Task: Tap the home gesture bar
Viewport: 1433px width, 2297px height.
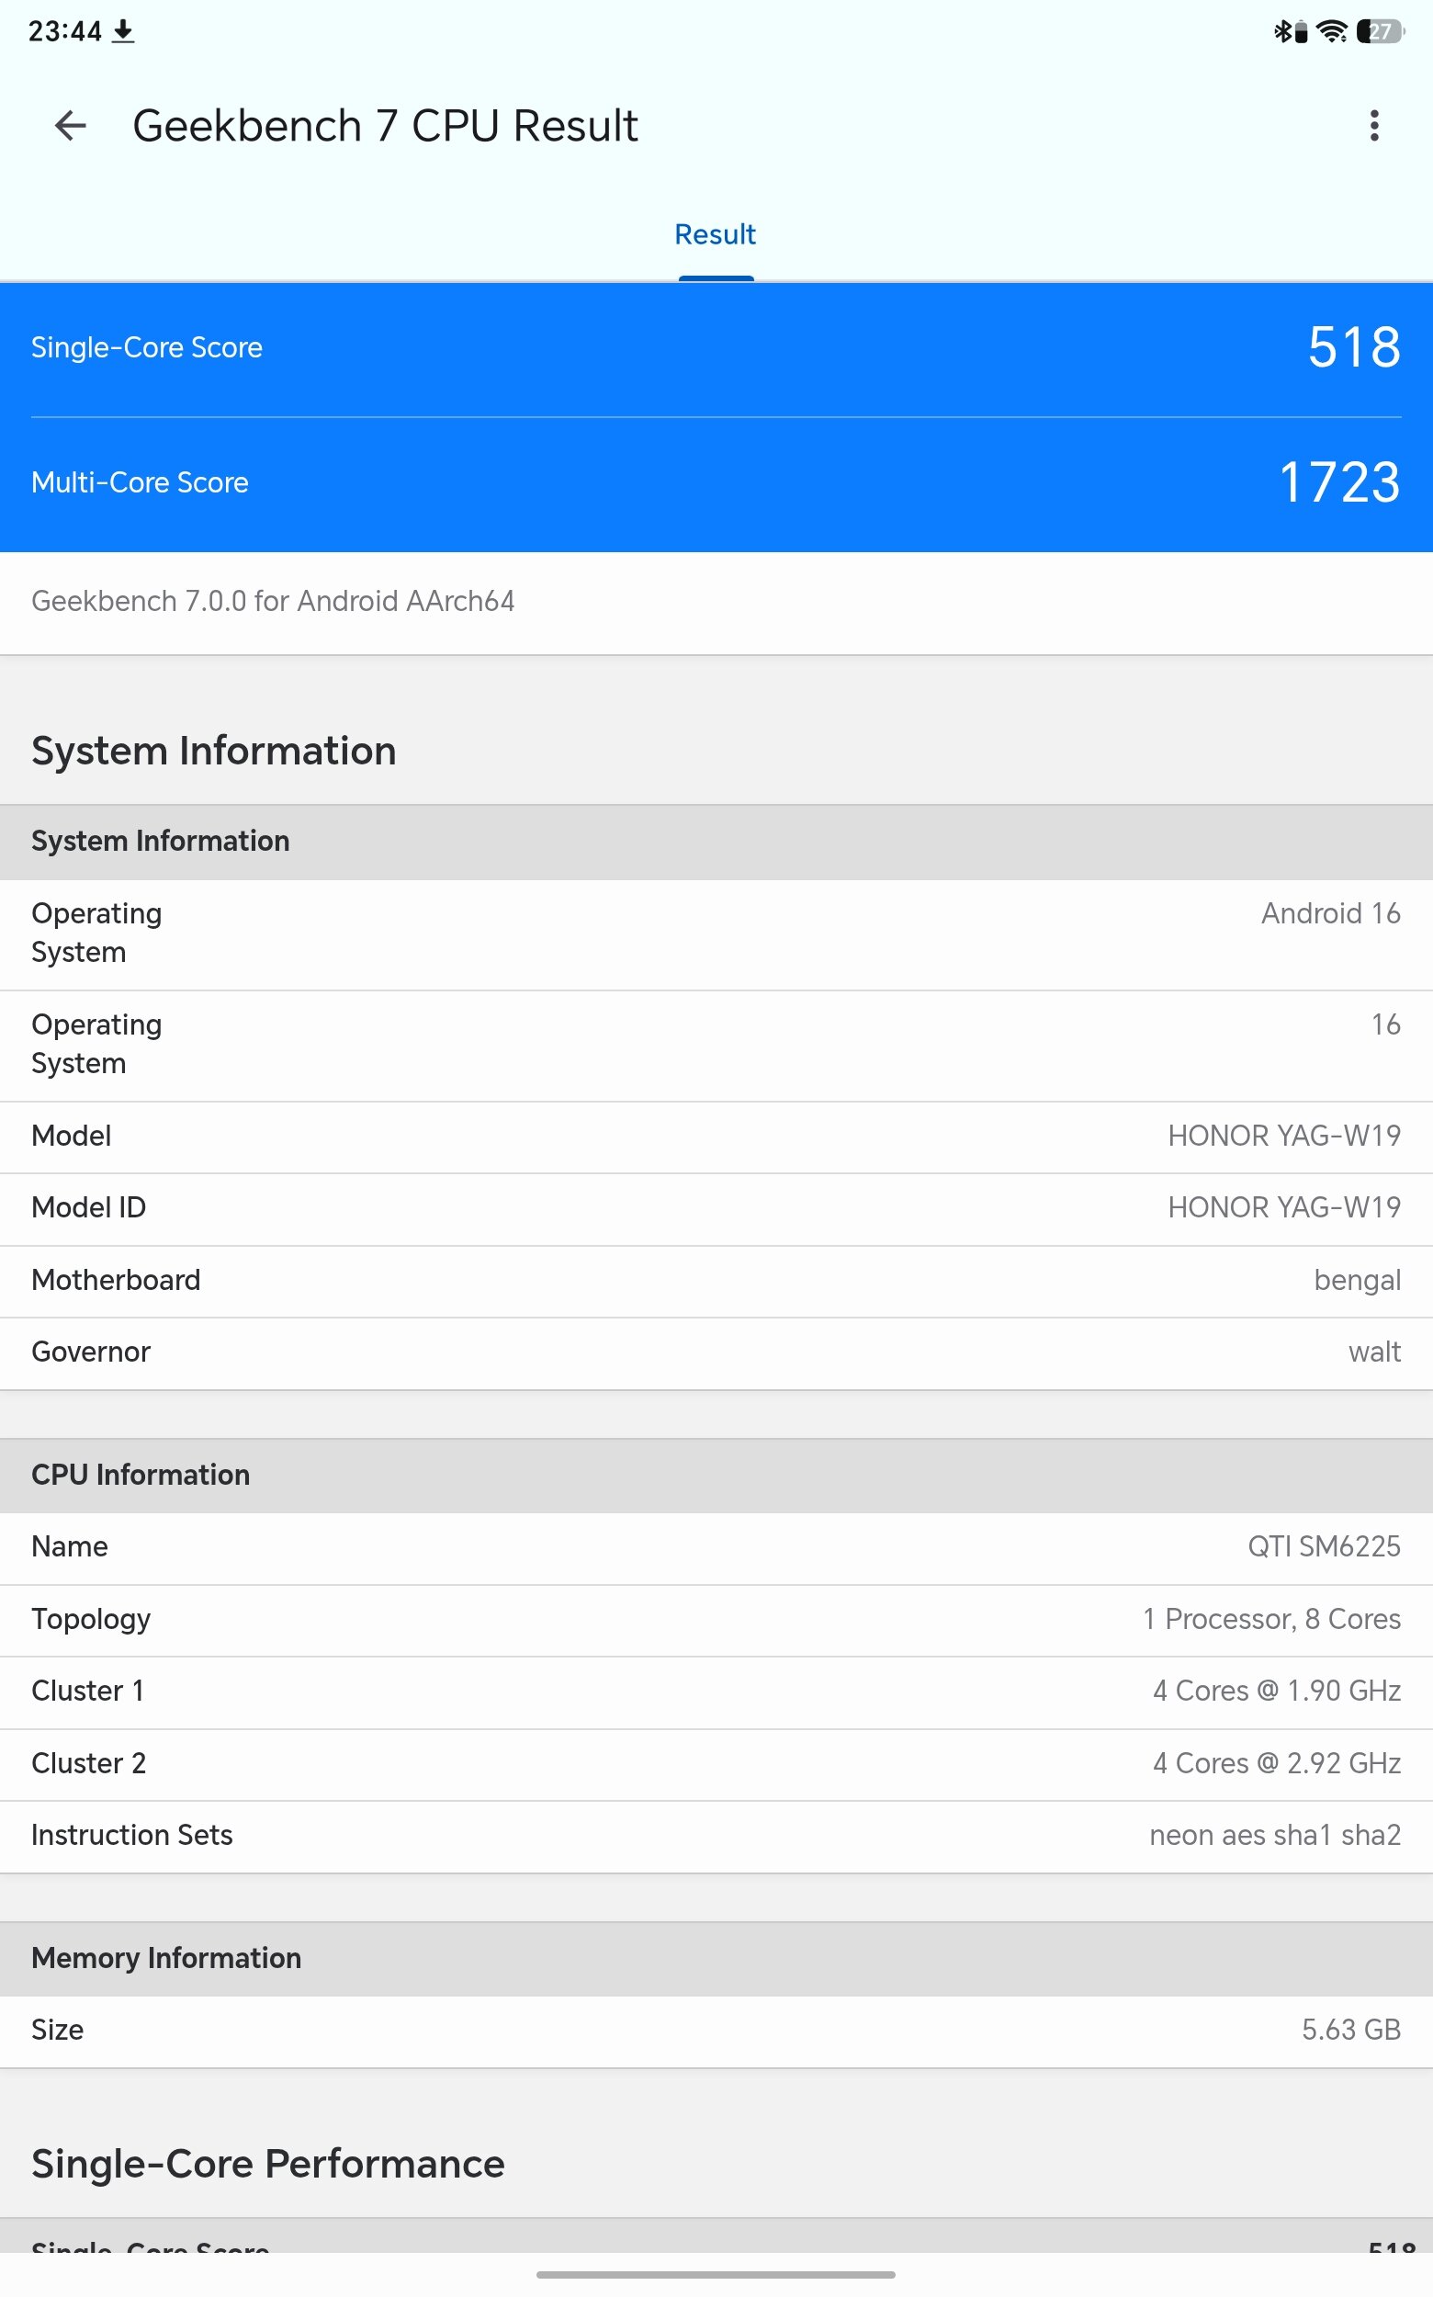Action: coord(716,2274)
